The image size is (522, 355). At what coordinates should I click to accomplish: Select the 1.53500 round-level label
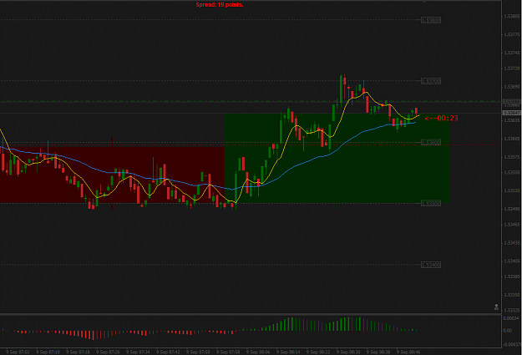pos(431,203)
